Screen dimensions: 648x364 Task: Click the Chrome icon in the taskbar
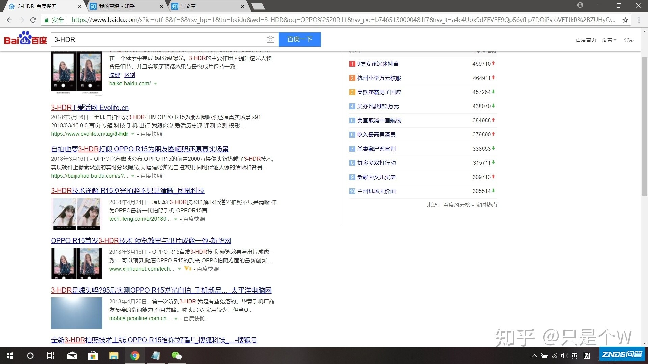point(135,356)
